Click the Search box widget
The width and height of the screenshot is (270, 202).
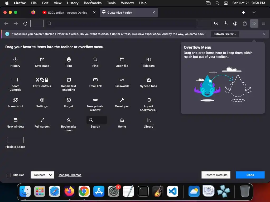click(97, 120)
